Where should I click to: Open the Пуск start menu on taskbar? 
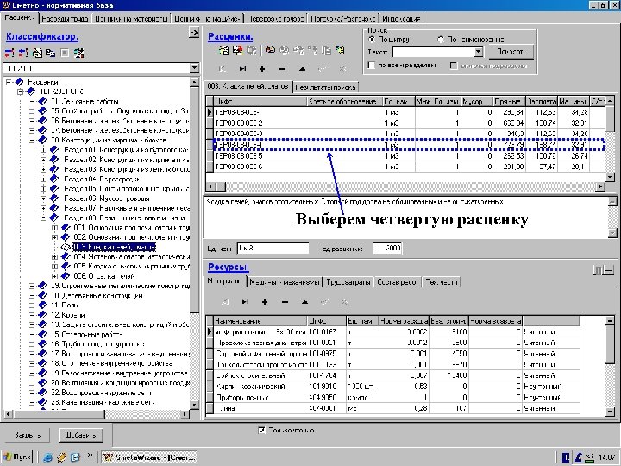coord(18,455)
